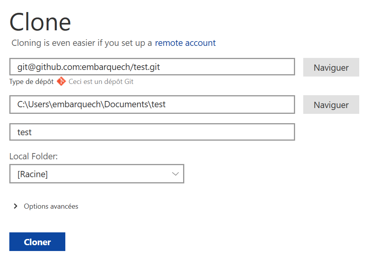Click Naviguer next to the repository URL
This screenshot has height=265, width=367.
coord(331,68)
